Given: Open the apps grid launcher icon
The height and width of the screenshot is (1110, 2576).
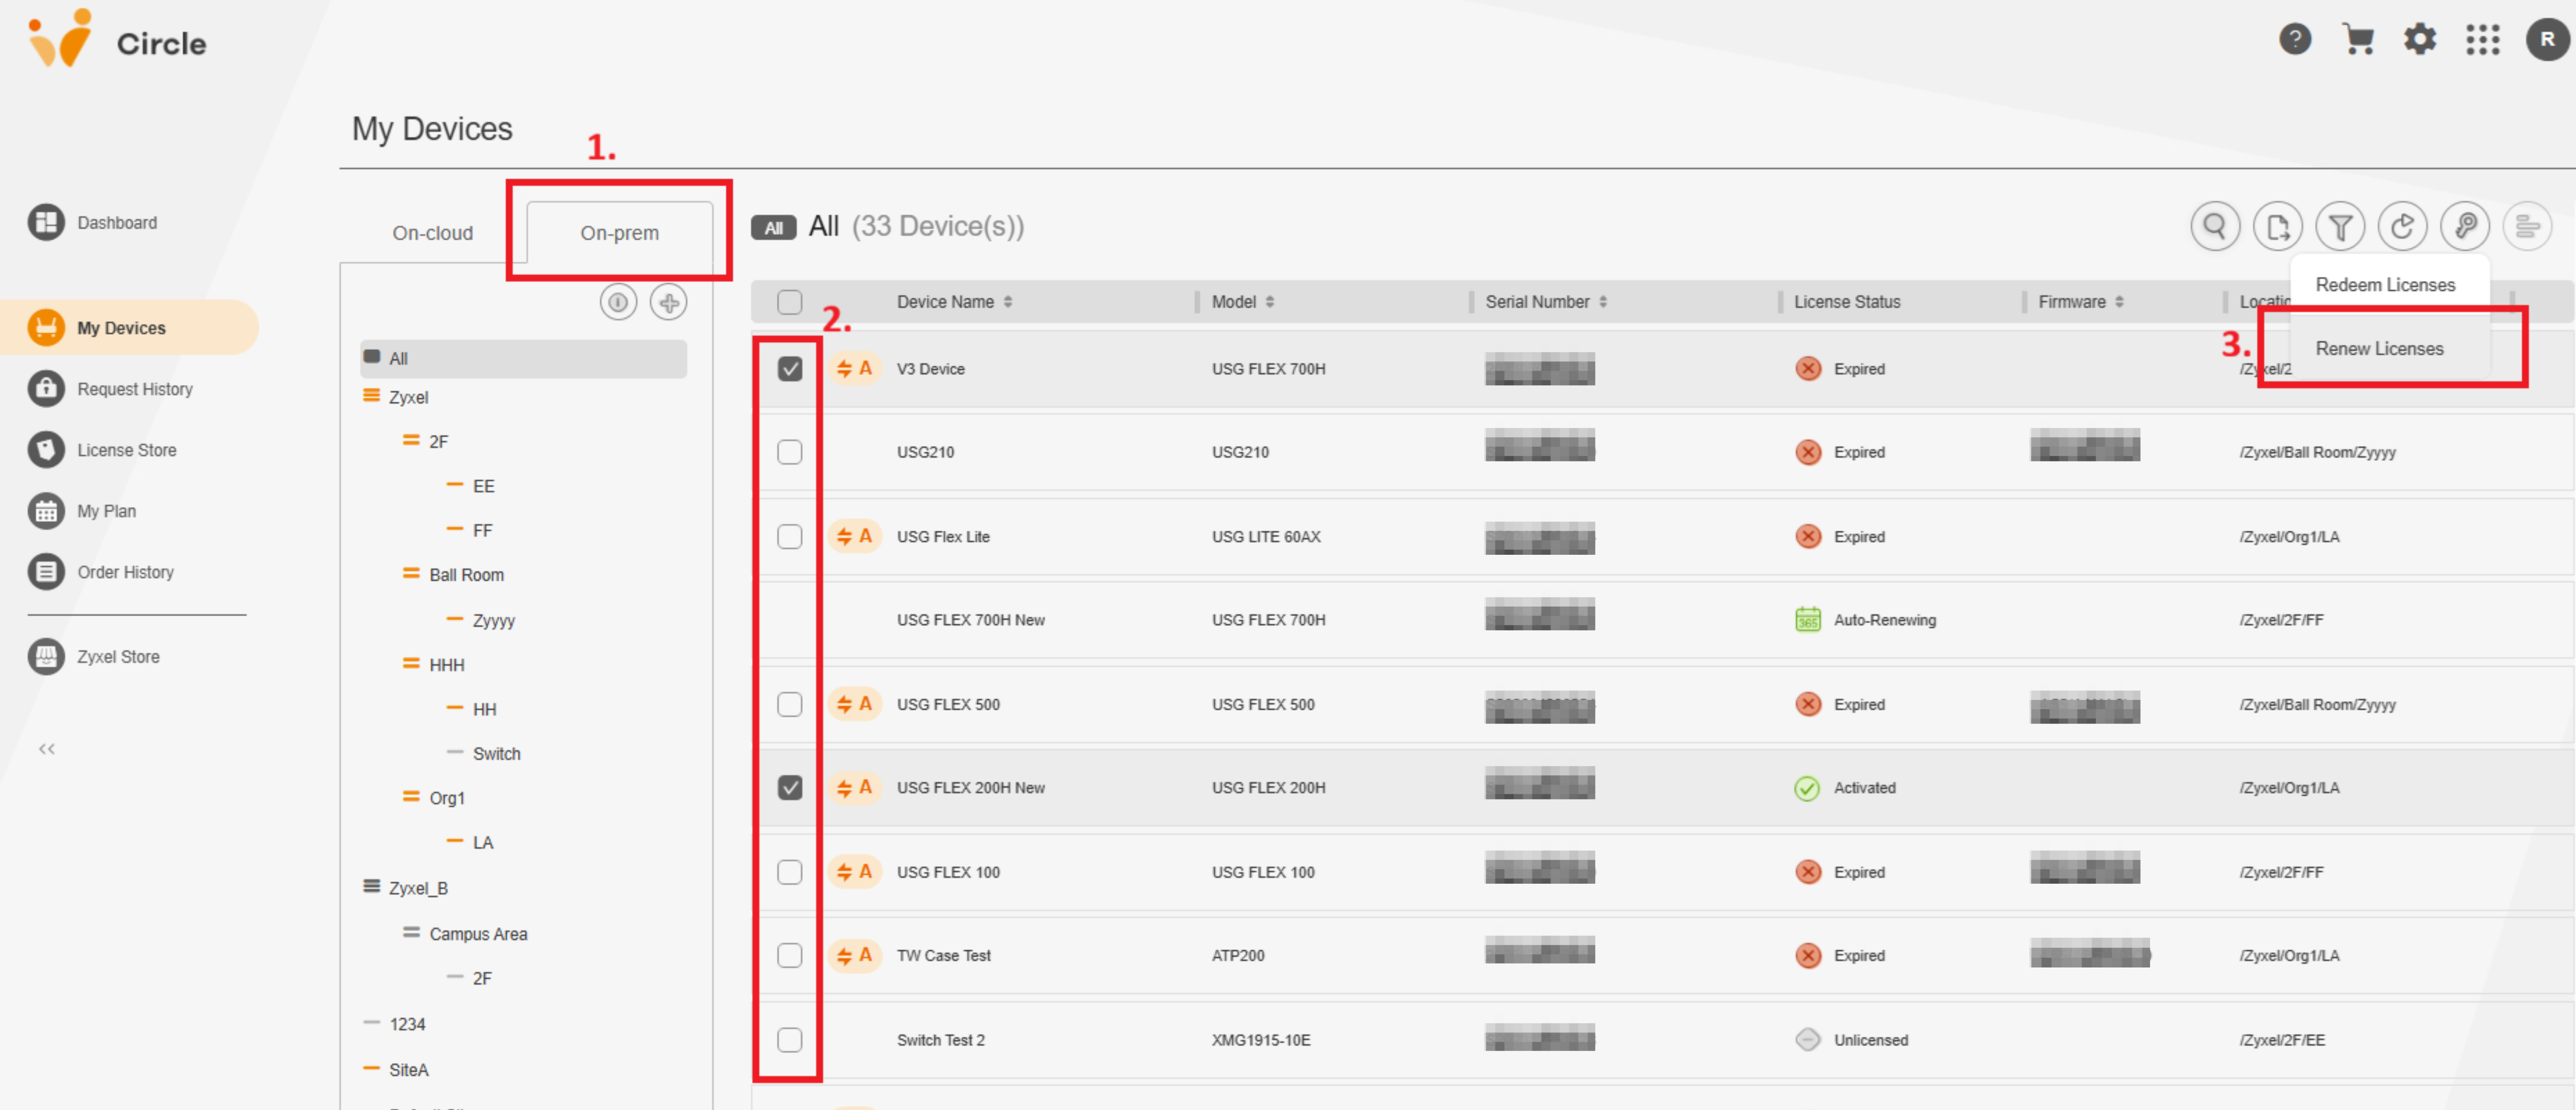Looking at the screenshot, I should click(2482, 40).
